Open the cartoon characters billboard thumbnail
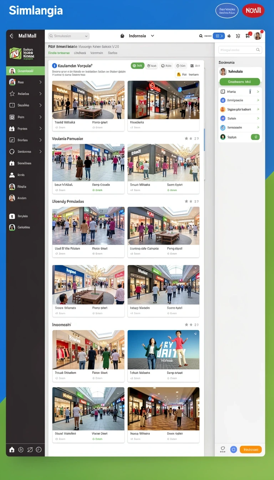 tap(163, 350)
